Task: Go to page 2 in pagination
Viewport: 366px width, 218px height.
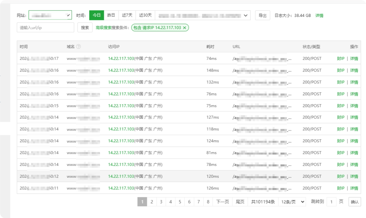Action: click(x=152, y=202)
